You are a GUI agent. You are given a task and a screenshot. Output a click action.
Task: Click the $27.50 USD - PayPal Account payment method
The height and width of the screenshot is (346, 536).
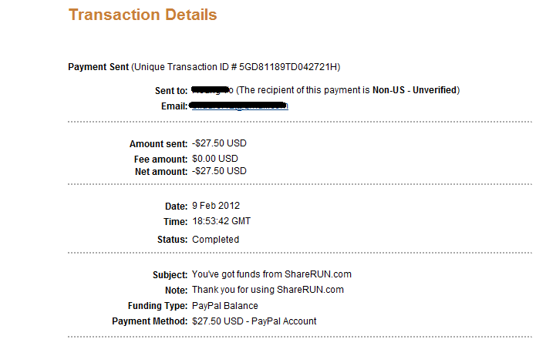click(254, 321)
